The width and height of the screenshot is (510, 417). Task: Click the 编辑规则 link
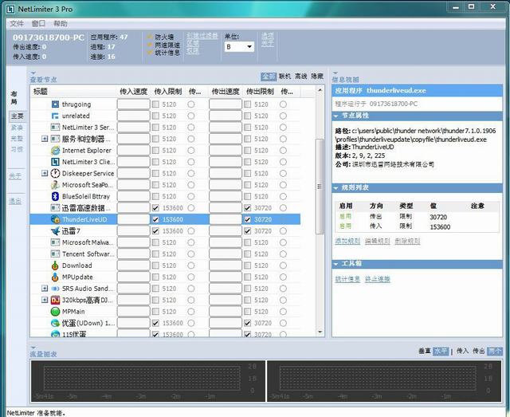pos(377,242)
